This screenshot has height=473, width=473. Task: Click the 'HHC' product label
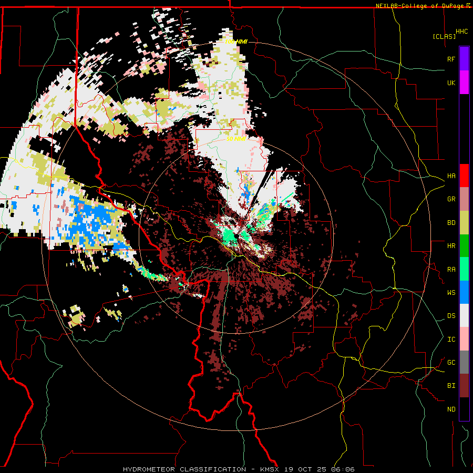462,32
